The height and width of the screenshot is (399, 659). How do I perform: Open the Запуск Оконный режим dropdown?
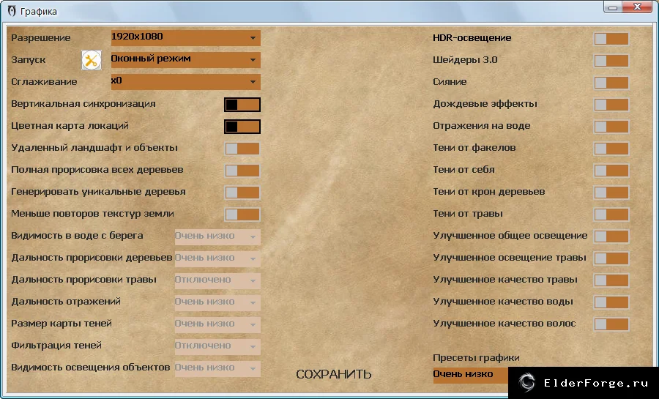coord(186,59)
